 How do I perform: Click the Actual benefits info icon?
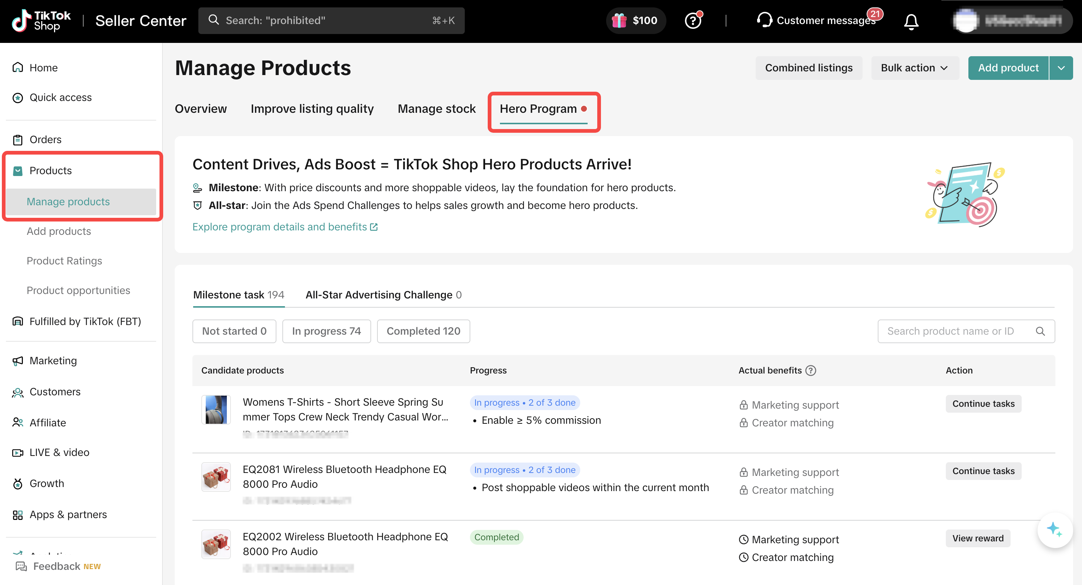(x=811, y=370)
